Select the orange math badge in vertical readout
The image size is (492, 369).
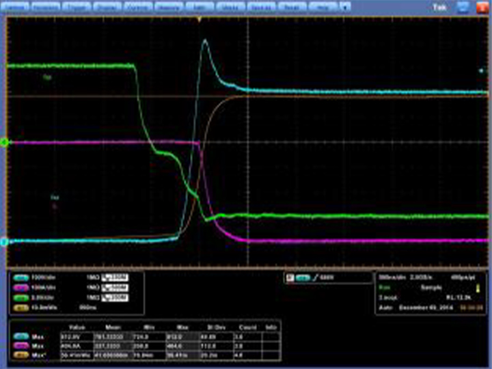[x=21, y=307]
